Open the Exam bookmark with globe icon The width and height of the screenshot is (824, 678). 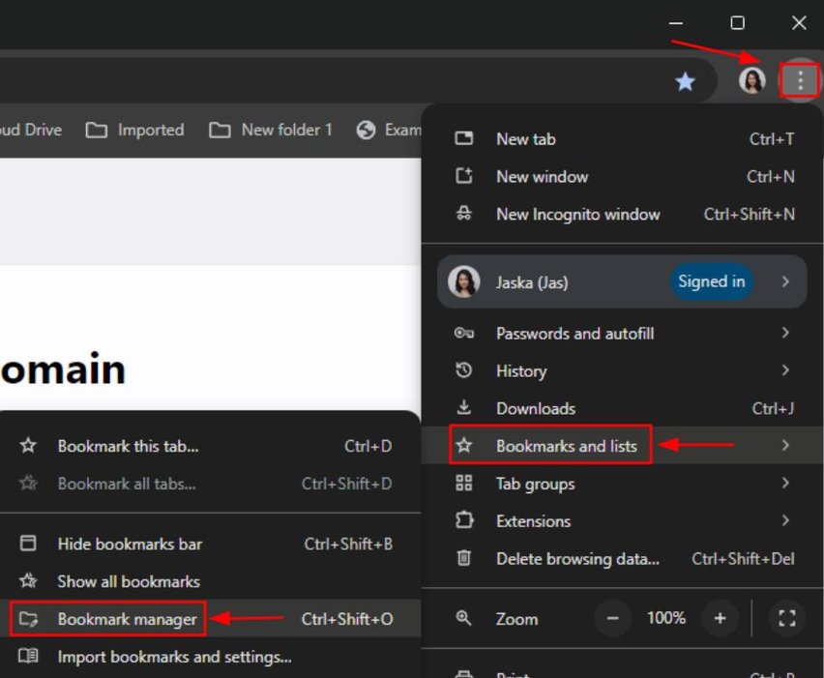(389, 130)
